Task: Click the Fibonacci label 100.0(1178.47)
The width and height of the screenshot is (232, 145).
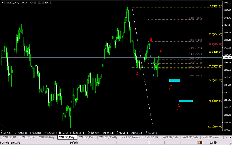Action: pyautogui.click(x=215, y=126)
